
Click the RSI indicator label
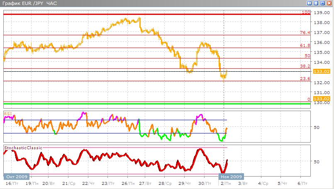(7, 113)
